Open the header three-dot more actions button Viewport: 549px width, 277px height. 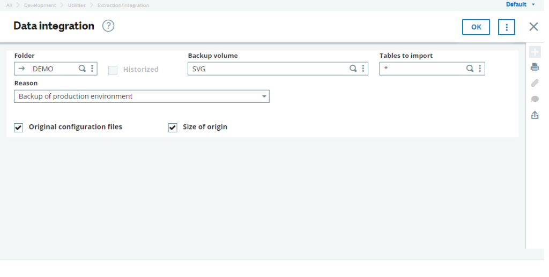tap(506, 27)
